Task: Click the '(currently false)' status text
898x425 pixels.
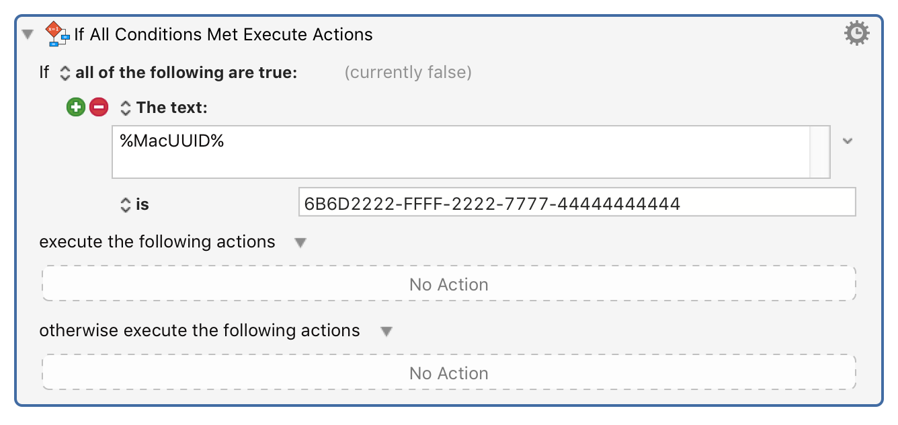Action: tap(408, 73)
